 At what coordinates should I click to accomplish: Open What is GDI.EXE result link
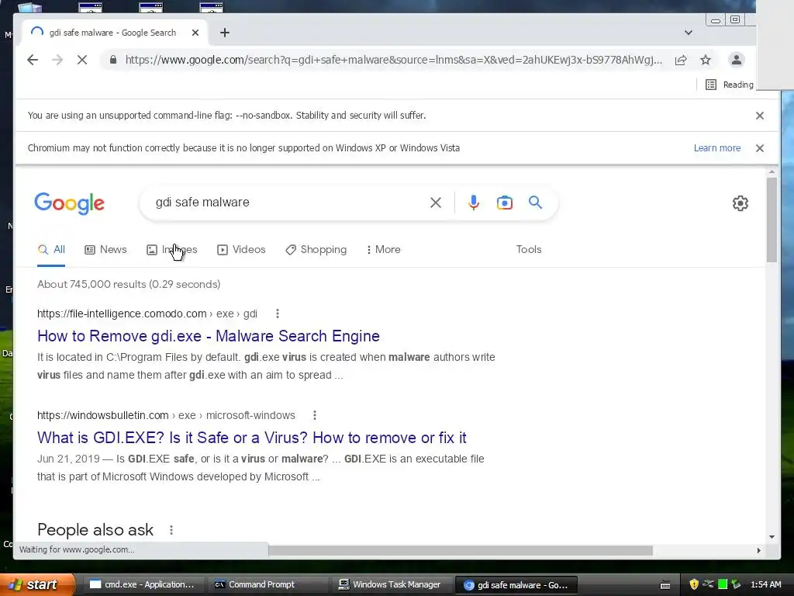click(252, 438)
